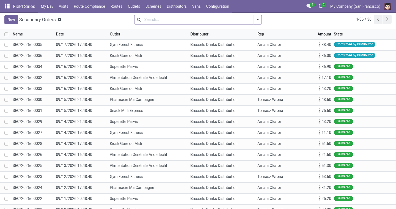Expand the search options dropdown arrow
The height and width of the screenshot is (209, 396).
pos(258,20)
